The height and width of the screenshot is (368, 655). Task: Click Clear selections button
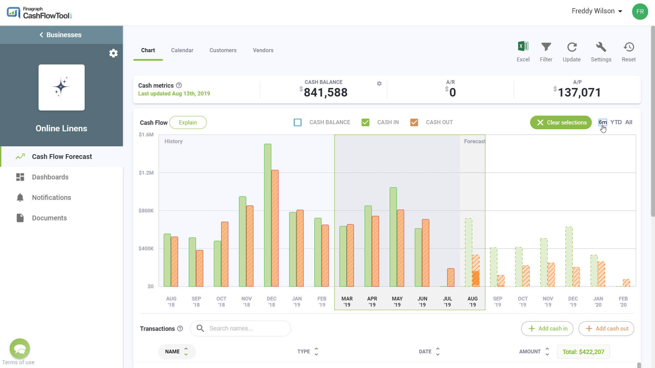561,122
